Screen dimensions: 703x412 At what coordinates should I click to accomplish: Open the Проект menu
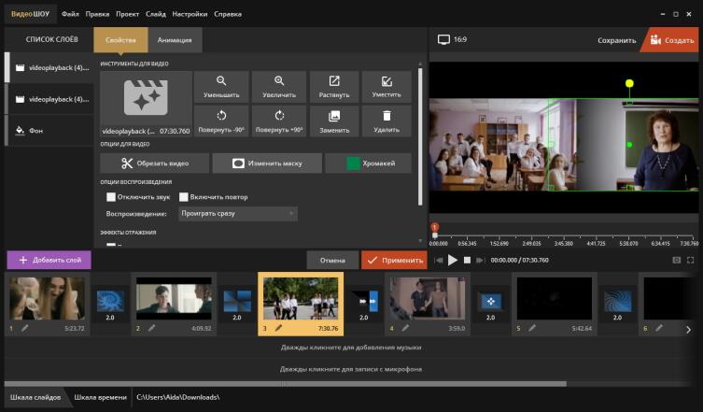click(x=128, y=15)
